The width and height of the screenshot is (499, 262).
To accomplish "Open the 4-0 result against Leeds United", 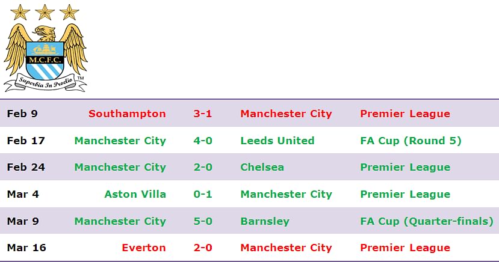I will (x=203, y=141).
